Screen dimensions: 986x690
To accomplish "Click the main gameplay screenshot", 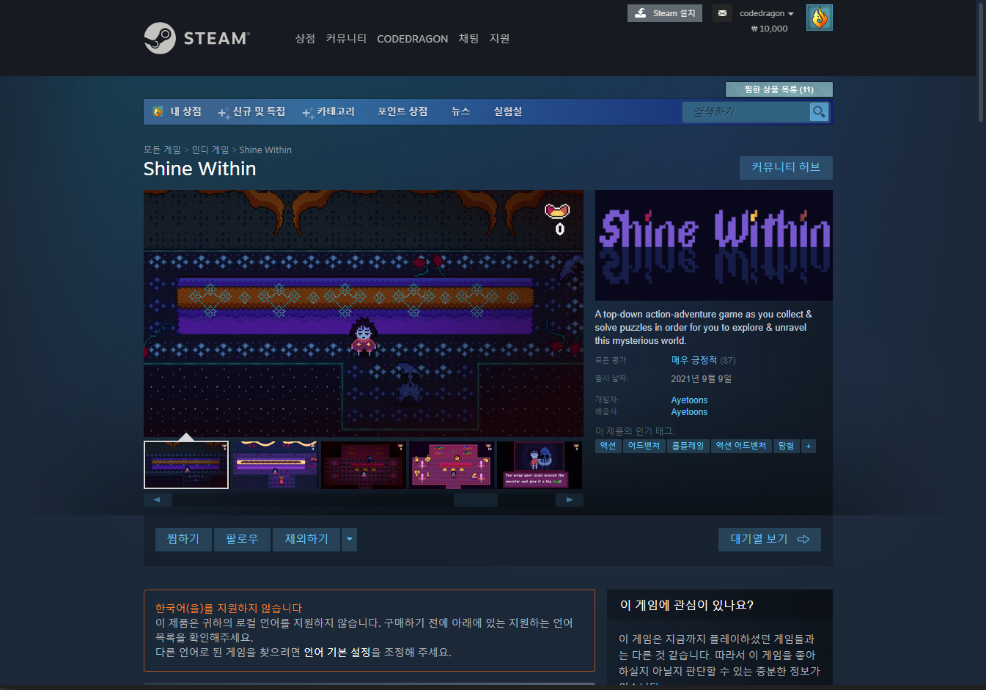I will pos(364,314).
